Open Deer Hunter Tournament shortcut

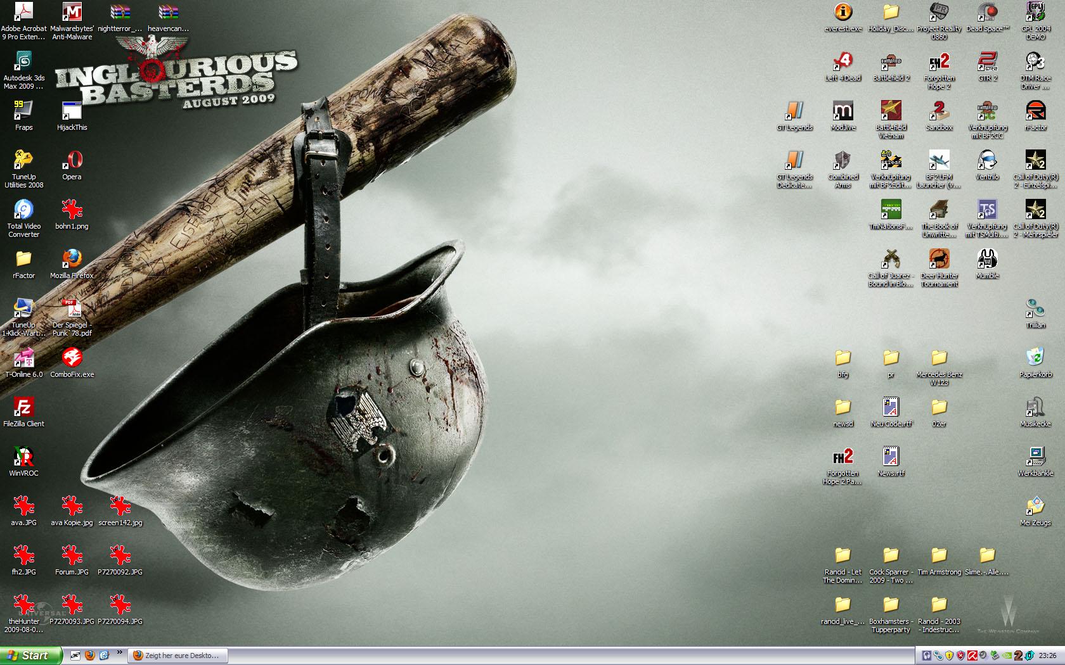(939, 268)
